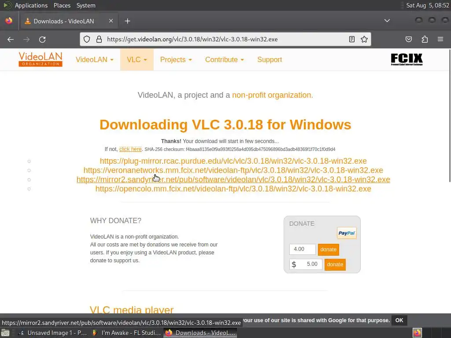Open the mirror2.sandyriver.net mirror link
The image size is (451, 338).
(x=233, y=180)
